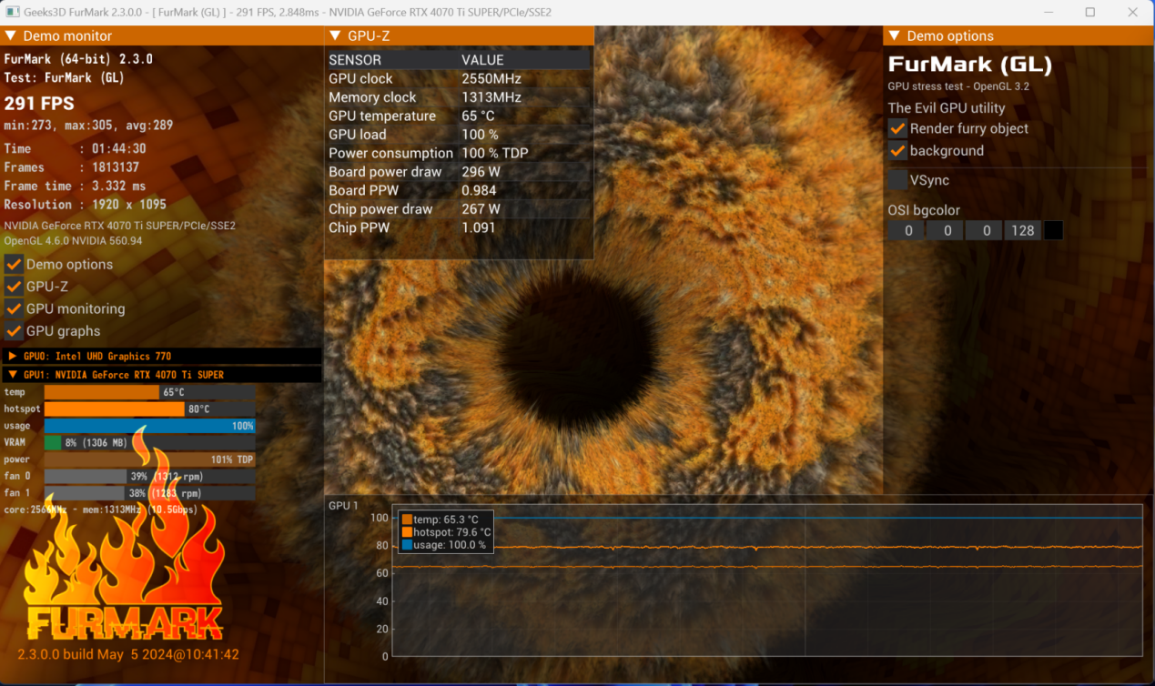Toggle the GPU monitoring checkbox
The image size is (1155, 686).
click(x=14, y=309)
